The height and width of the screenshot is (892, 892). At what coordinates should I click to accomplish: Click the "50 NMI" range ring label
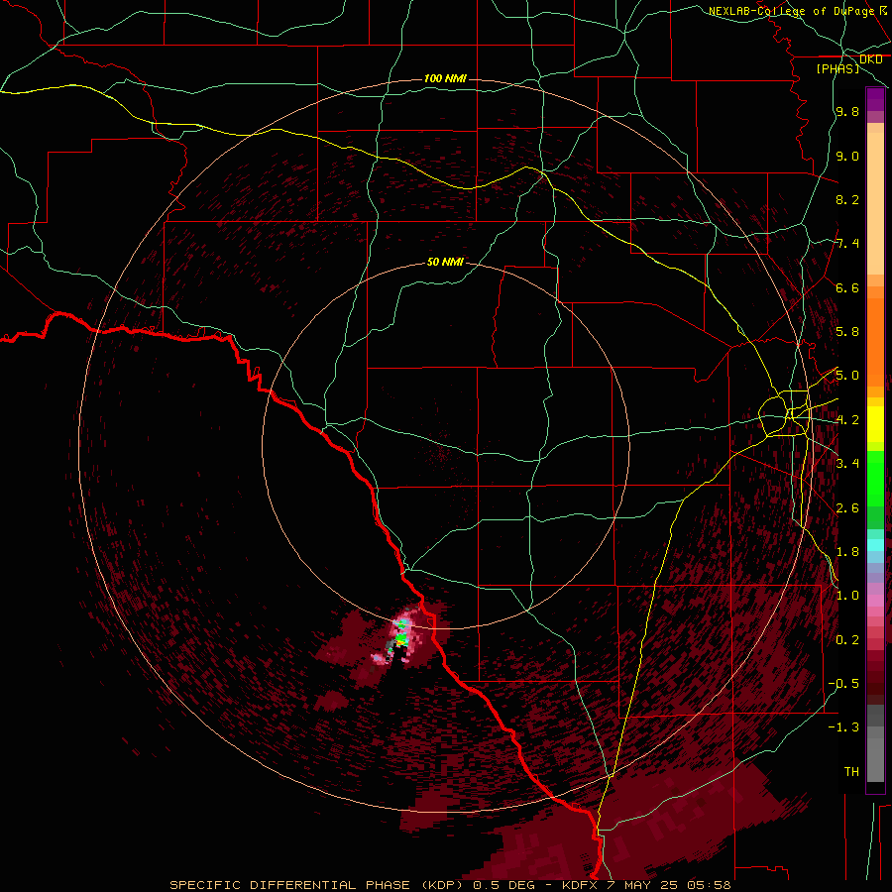445,262
